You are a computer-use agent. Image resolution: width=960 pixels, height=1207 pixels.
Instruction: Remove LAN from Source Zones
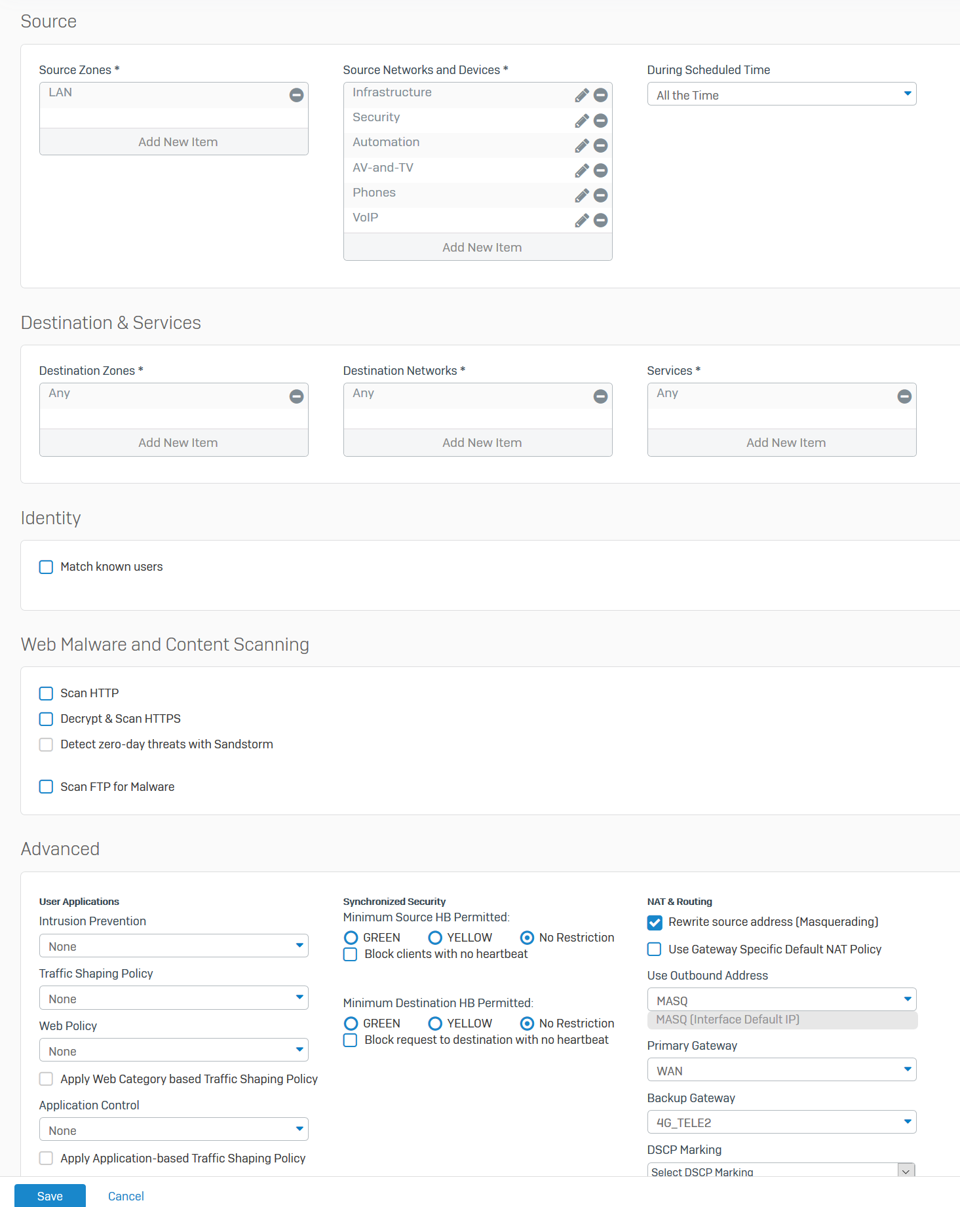(296, 95)
